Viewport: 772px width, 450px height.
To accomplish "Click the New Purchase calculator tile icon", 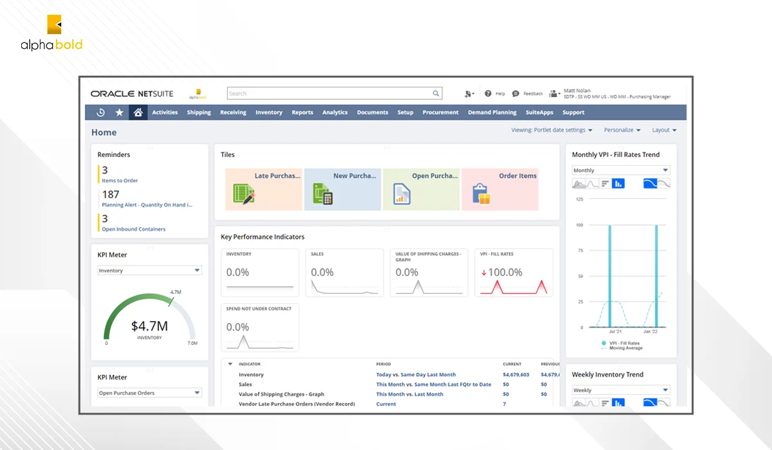I will pos(322,194).
